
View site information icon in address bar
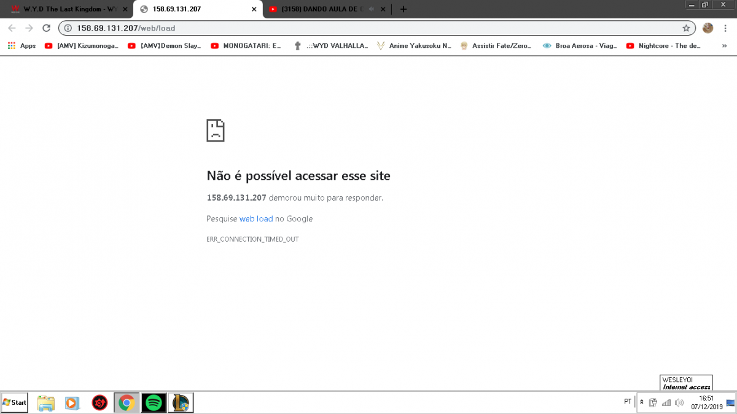tap(68, 28)
